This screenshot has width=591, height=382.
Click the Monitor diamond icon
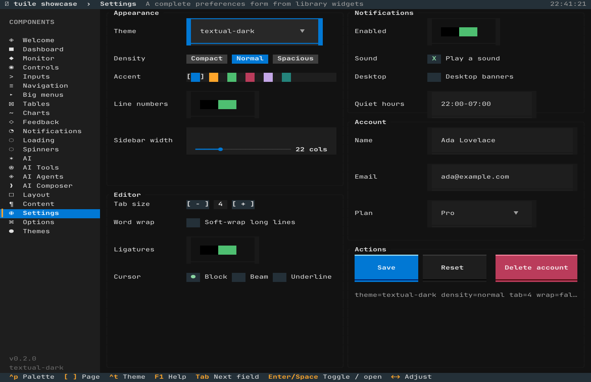[x=12, y=58]
